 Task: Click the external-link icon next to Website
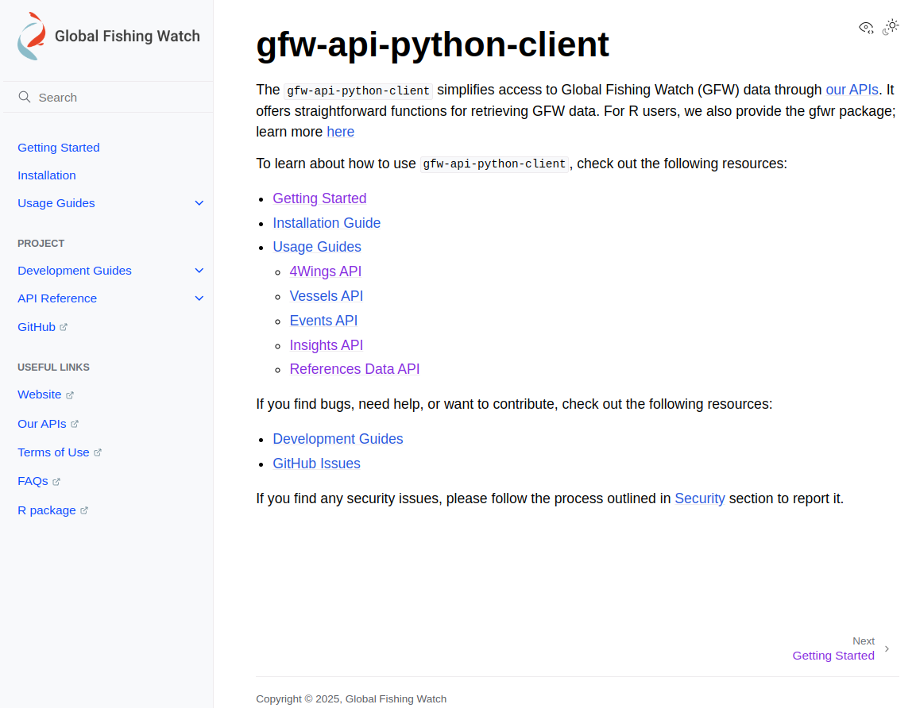click(70, 395)
